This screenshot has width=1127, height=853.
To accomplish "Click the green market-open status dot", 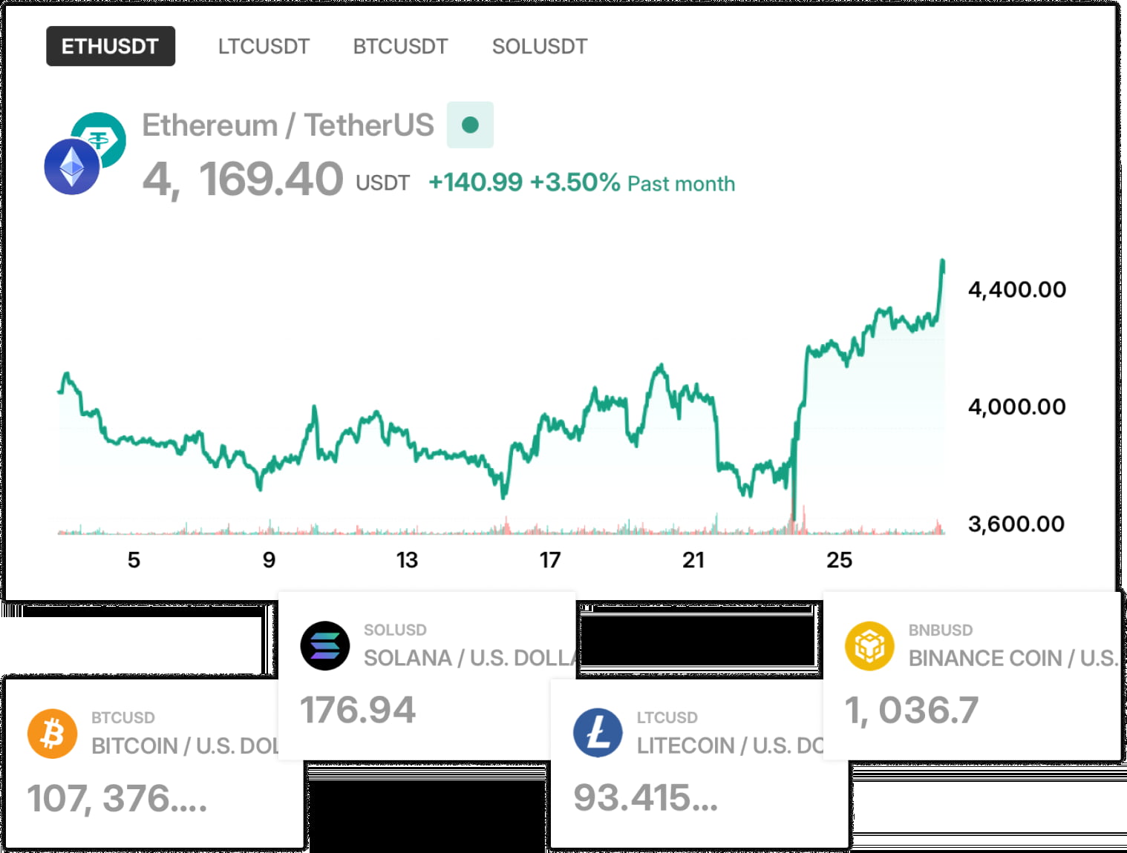I will (470, 125).
